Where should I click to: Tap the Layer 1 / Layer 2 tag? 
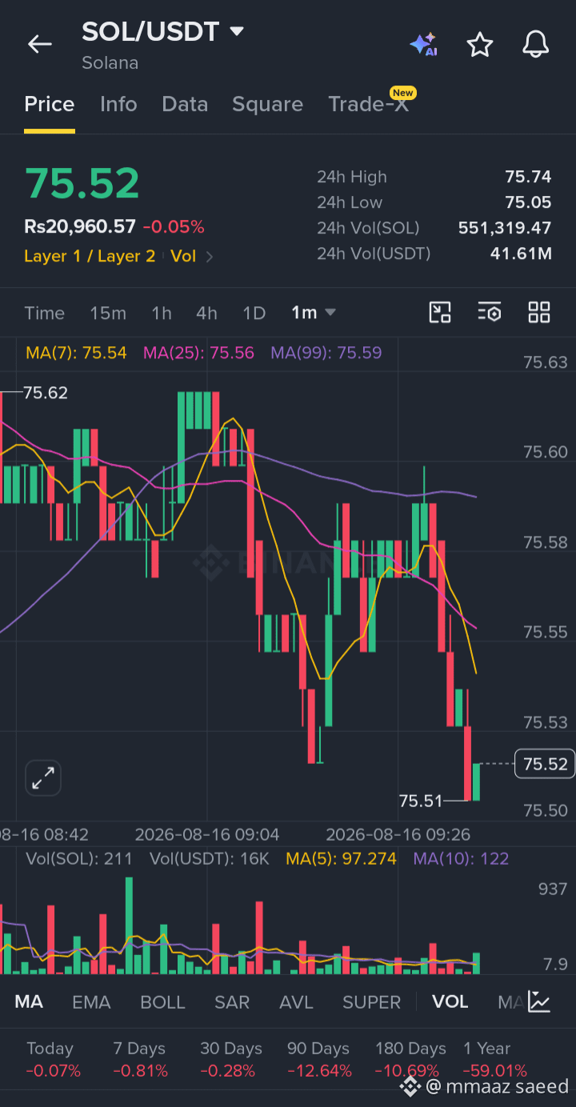click(x=90, y=257)
